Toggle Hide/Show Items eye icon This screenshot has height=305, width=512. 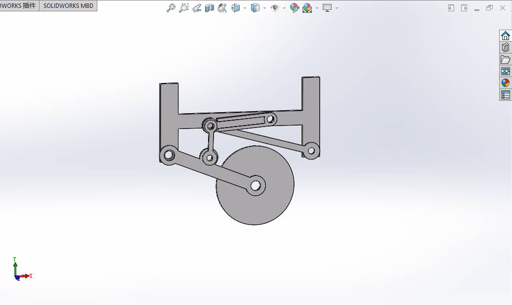275,8
